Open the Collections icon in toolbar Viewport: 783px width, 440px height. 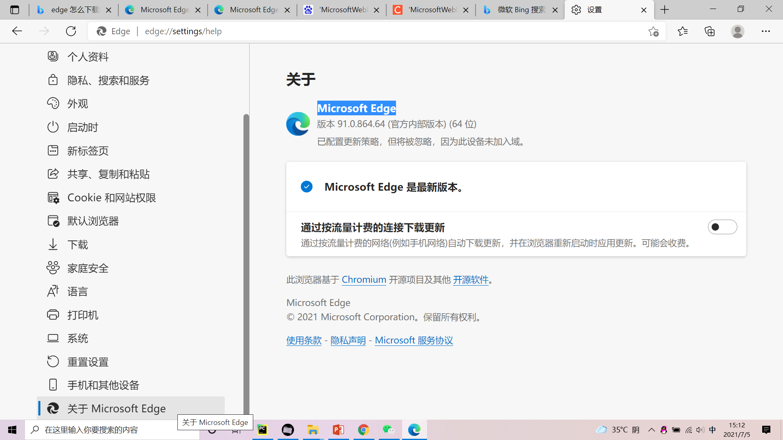click(710, 31)
